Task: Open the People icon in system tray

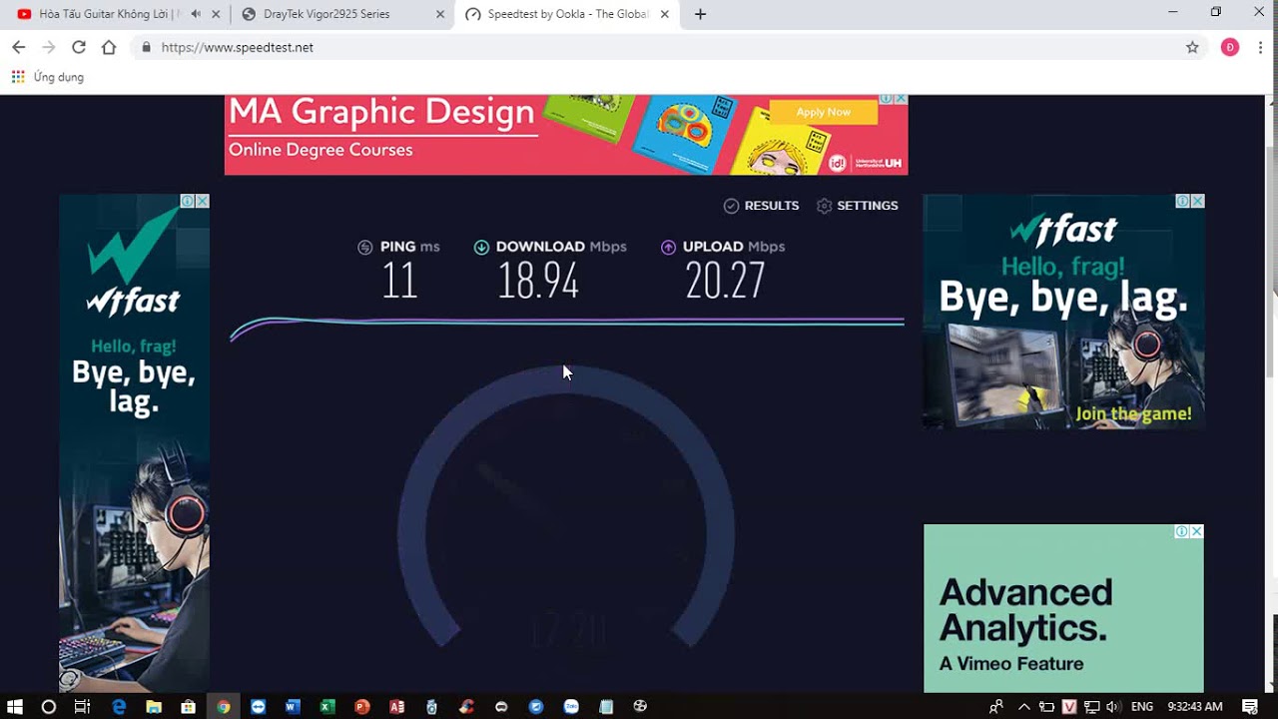Action: [x=995, y=706]
